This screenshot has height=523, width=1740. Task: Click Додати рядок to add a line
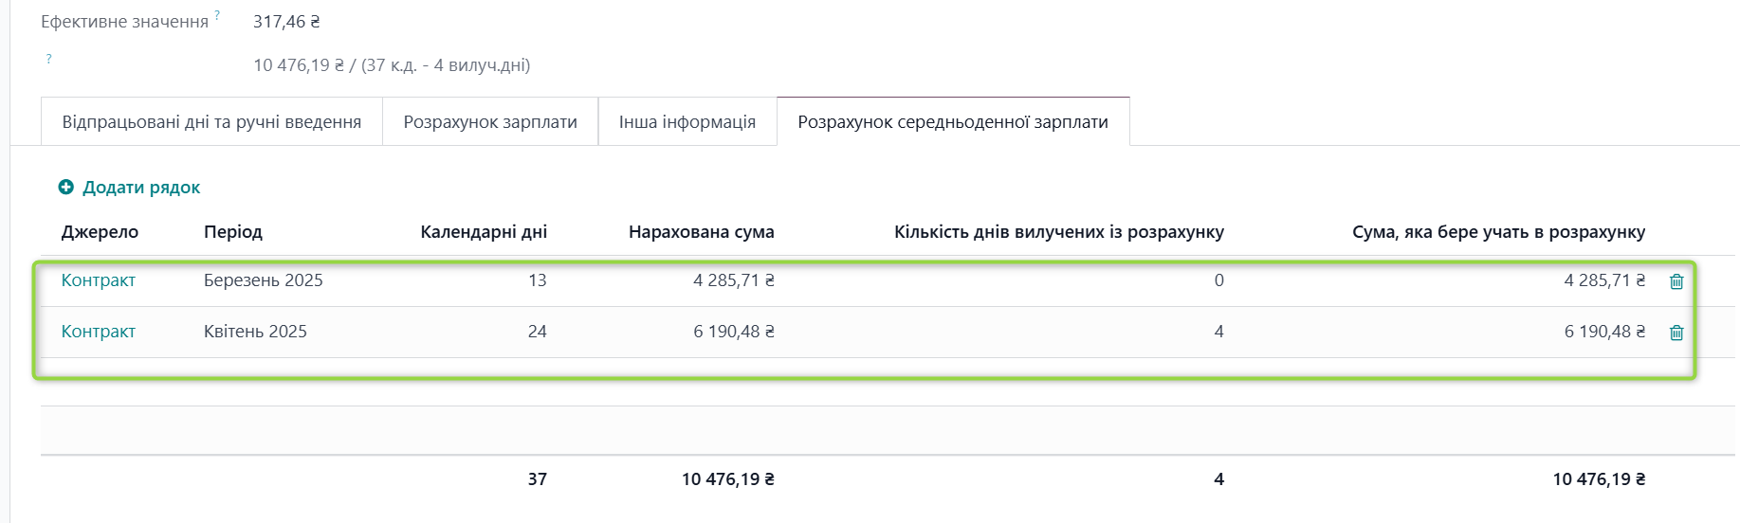[x=141, y=188]
